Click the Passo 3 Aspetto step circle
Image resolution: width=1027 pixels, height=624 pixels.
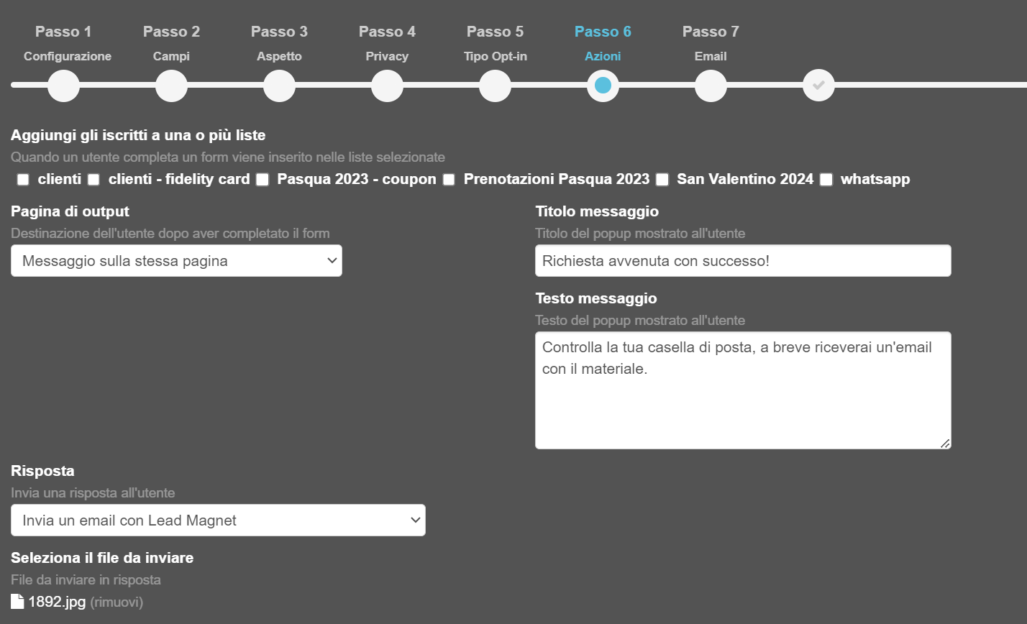[x=279, y=85]
